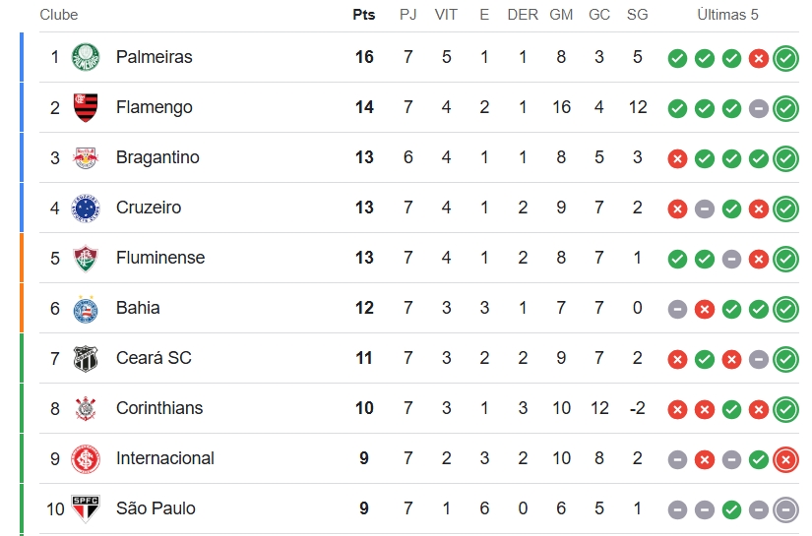Image resolution: width=812 pixels, height=536 pixels.
Task: Click the Internacional red crest
Action: (x=86, y=459)
